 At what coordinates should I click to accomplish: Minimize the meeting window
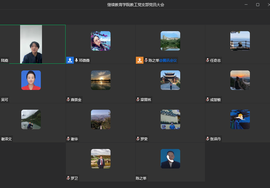click(246, 5)
